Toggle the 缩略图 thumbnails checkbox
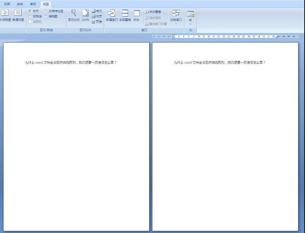 tap(46, 16)
